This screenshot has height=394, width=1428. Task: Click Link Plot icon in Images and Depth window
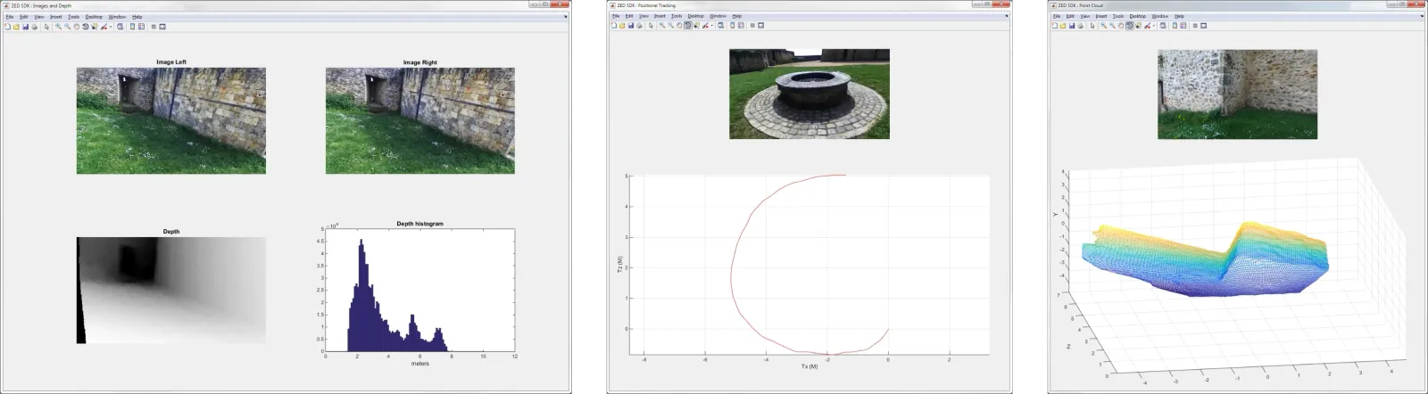[x=120, y=27]
